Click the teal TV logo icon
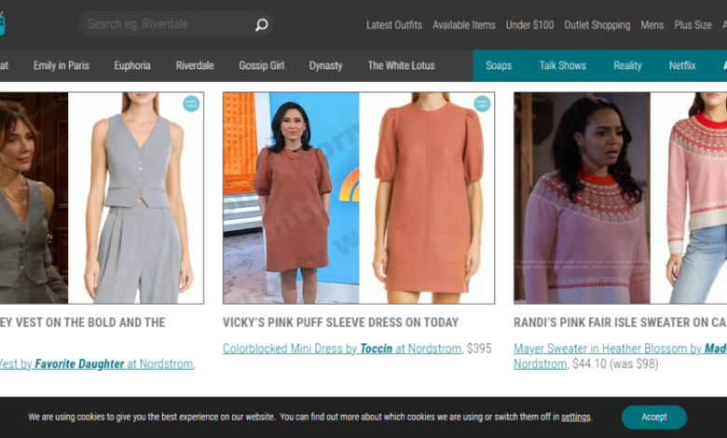727x438 pixels. [x=2, y=23]
